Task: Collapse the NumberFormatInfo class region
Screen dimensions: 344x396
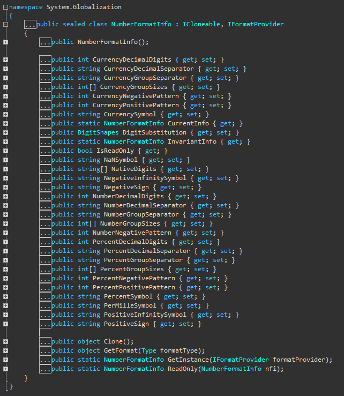Action: 5,25
